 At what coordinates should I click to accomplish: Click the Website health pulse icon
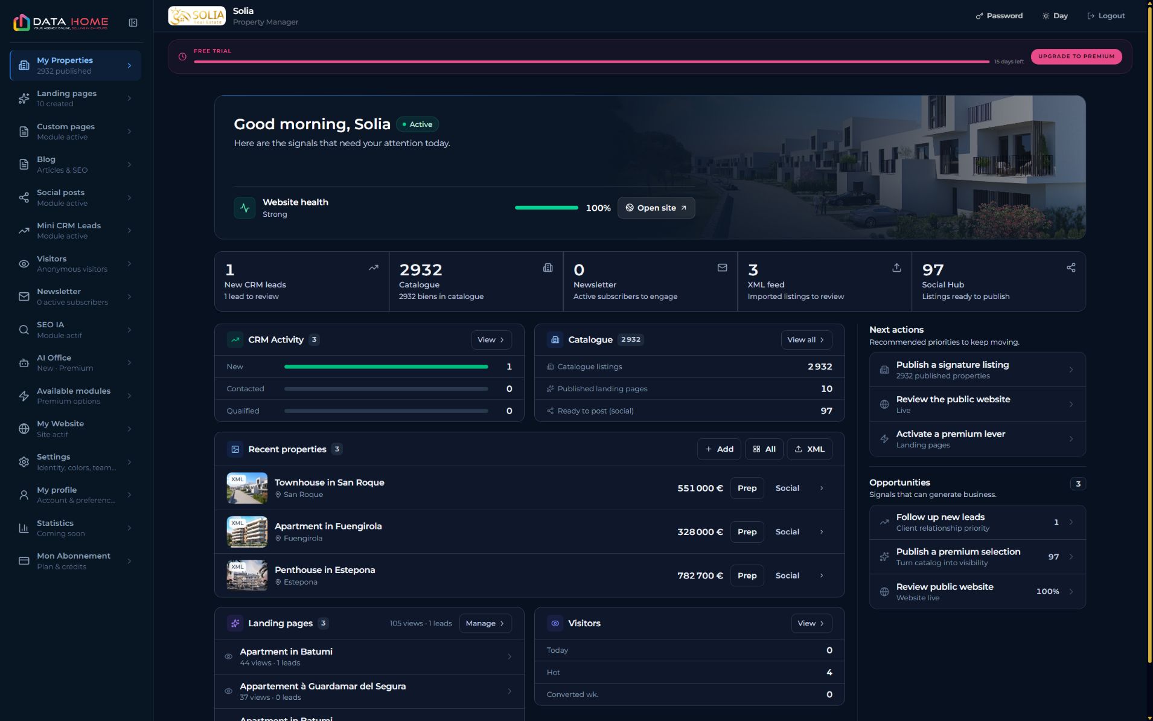244,208
